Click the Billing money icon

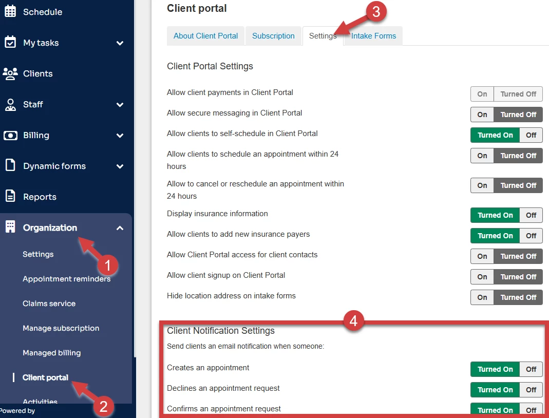10,135
